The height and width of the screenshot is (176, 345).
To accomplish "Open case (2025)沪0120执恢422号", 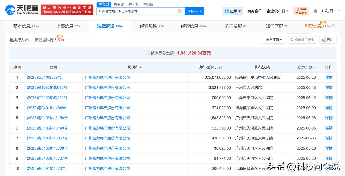I will tap(47, 98).
